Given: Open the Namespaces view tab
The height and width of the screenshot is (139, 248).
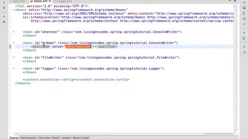Looking at the screenshot, I should (28, 137).
